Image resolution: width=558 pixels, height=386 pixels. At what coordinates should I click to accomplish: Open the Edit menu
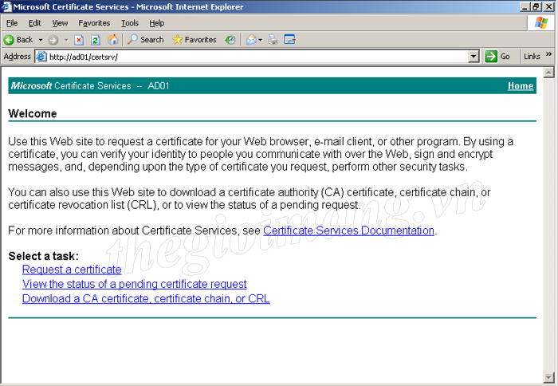34,23
